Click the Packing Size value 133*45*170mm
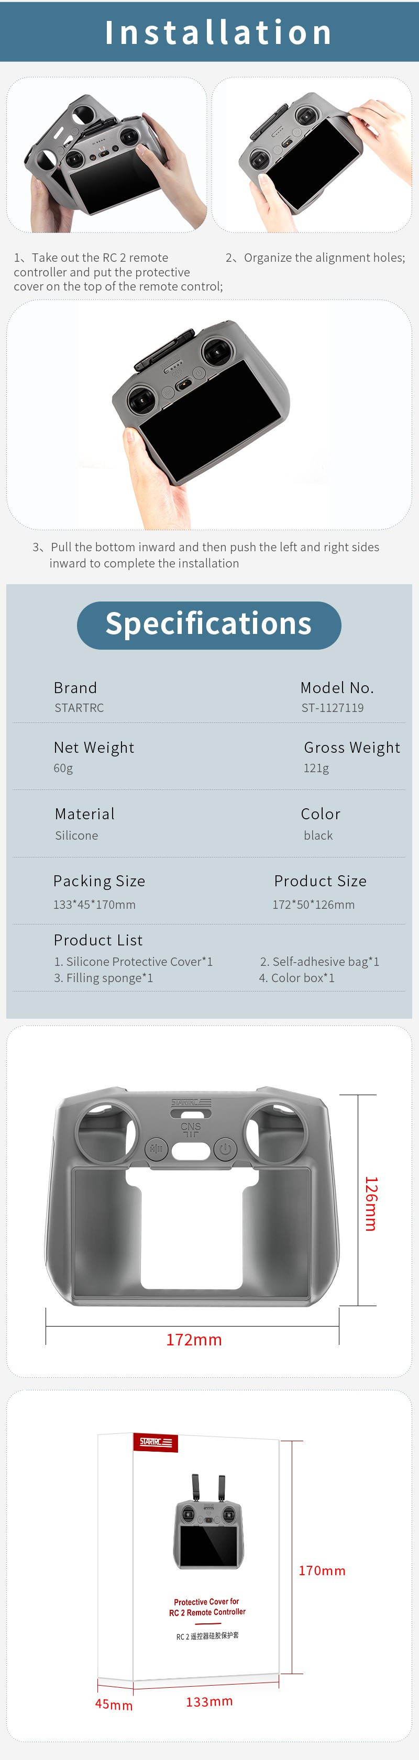The height and width of the screenshot is (1760, 419). pos(94,905)
